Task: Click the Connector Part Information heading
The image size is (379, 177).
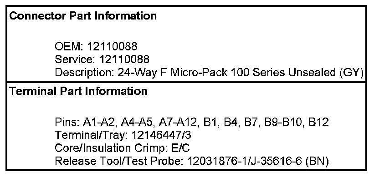Action: click(83, 16)
